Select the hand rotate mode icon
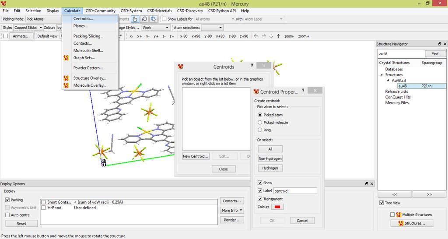This screenshot has width=448, height=239. point(135,19)
